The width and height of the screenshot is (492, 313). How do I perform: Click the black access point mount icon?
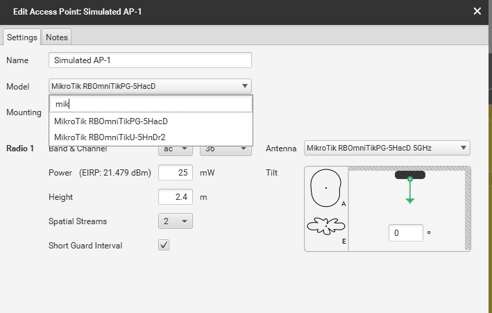410,175
